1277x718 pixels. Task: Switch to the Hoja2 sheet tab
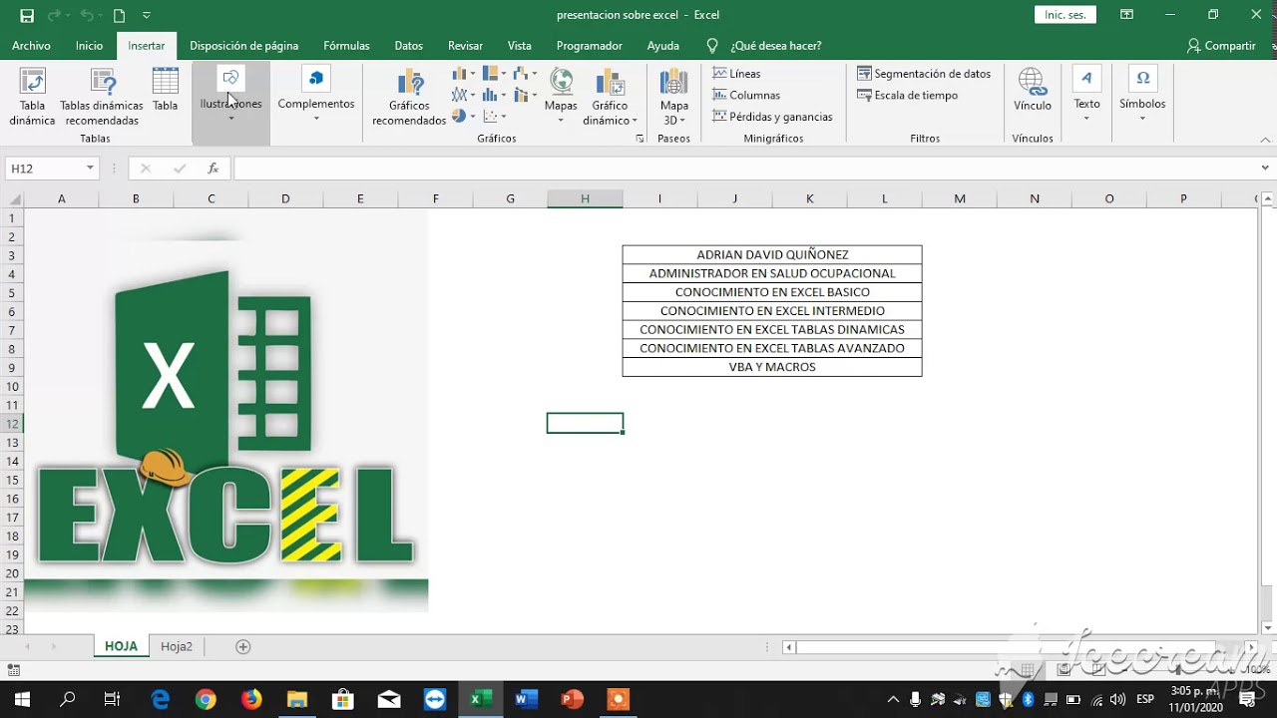point(177,646)
